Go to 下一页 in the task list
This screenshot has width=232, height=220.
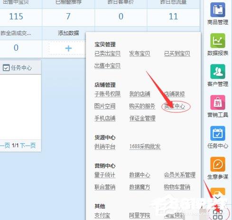(28, 146)
